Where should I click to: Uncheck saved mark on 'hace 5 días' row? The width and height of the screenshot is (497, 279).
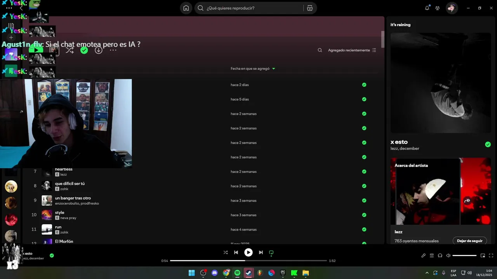pos(364,99)
